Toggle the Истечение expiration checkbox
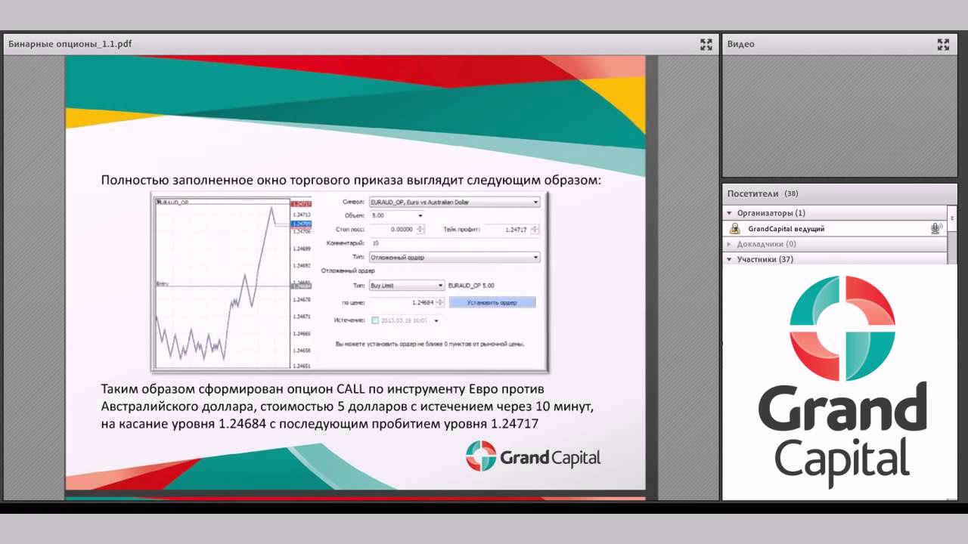Viewport: 968px width, 544px height. 375,320
